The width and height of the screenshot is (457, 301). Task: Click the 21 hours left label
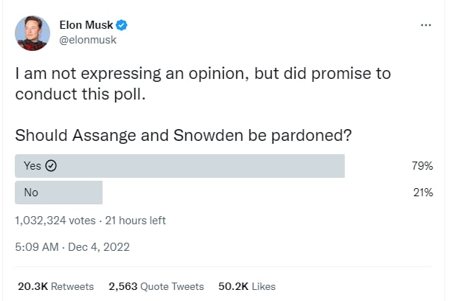click(135, 220)
